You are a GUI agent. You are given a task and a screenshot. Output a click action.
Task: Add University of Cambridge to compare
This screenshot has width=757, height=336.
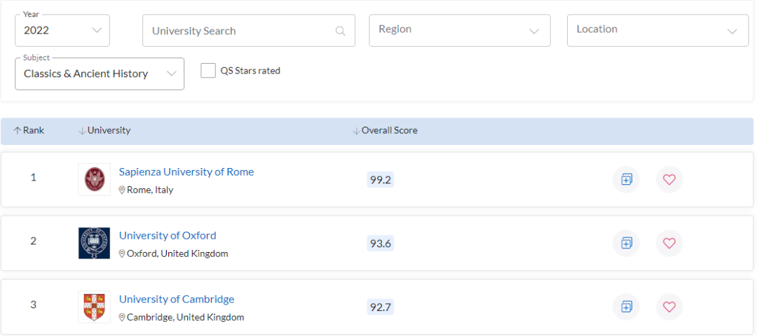(x=626, y=307)
